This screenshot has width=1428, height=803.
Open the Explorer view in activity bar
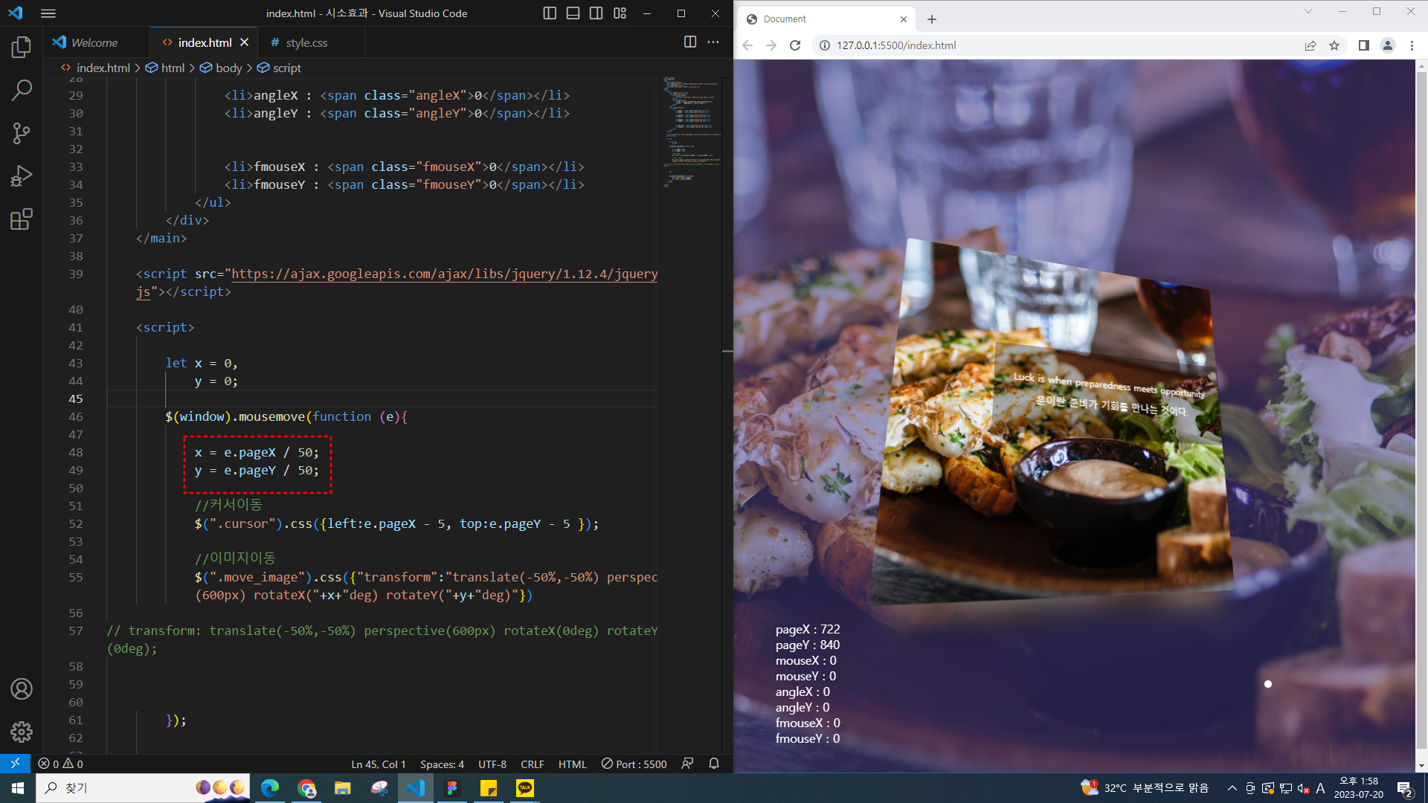(22, 48)
